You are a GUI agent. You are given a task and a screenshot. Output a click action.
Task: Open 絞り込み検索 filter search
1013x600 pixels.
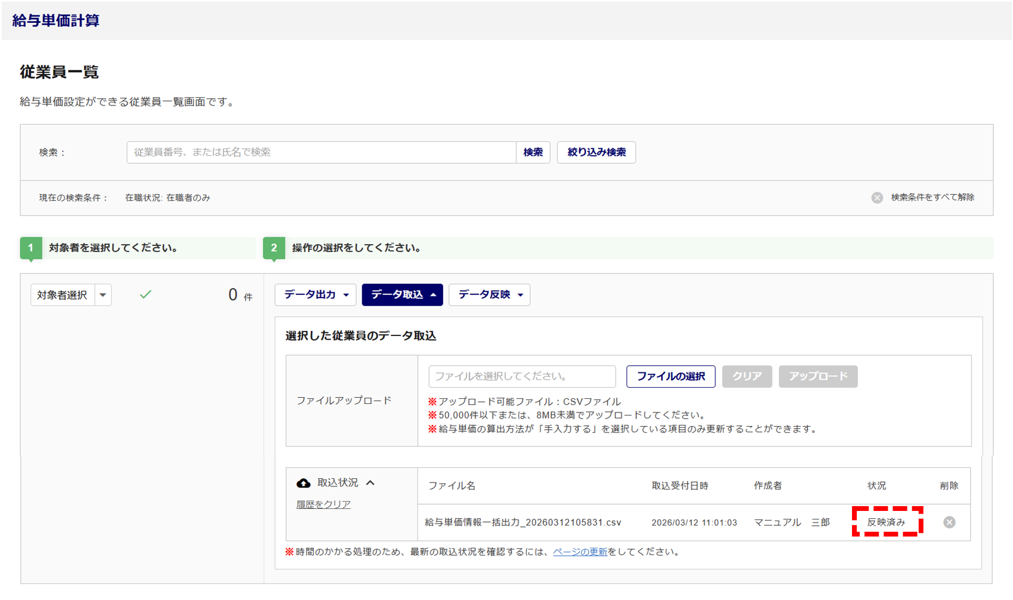[596, 153]
